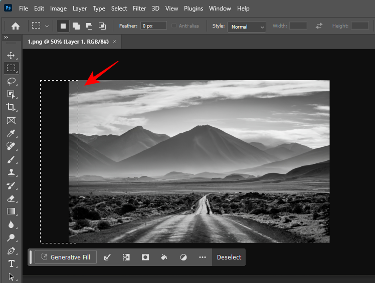Viewport: 375px width, 283px height.
Task: Select the Dodge tool
Action: coord(11,237)
